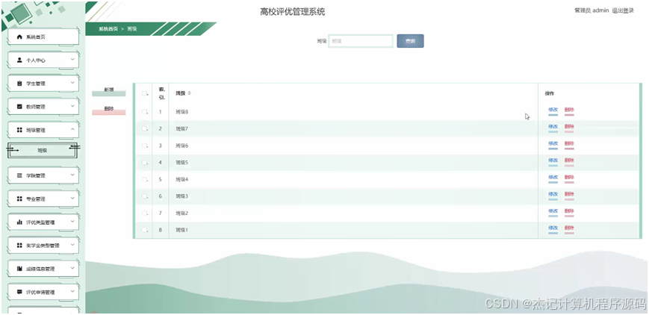Click the 新增 button left of the table
Screen dimensions: 649x315
pos(109,91)
